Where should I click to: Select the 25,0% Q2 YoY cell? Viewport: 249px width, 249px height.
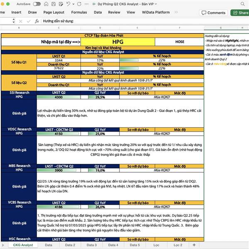[x=100, y=134]
